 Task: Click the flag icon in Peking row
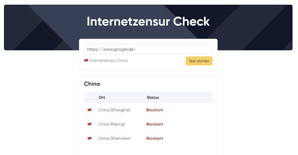(89, 124)
